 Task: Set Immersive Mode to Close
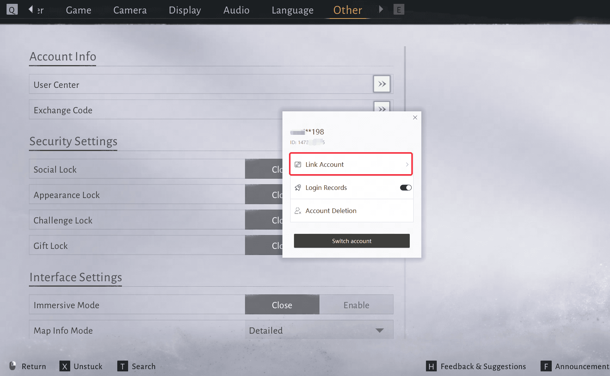coord(282,305)
